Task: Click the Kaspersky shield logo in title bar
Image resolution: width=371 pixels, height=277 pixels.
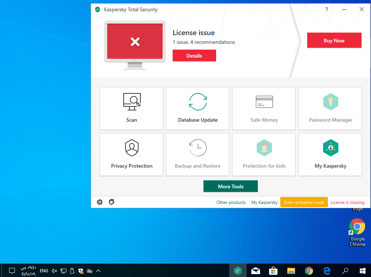Action: (98, 9)
